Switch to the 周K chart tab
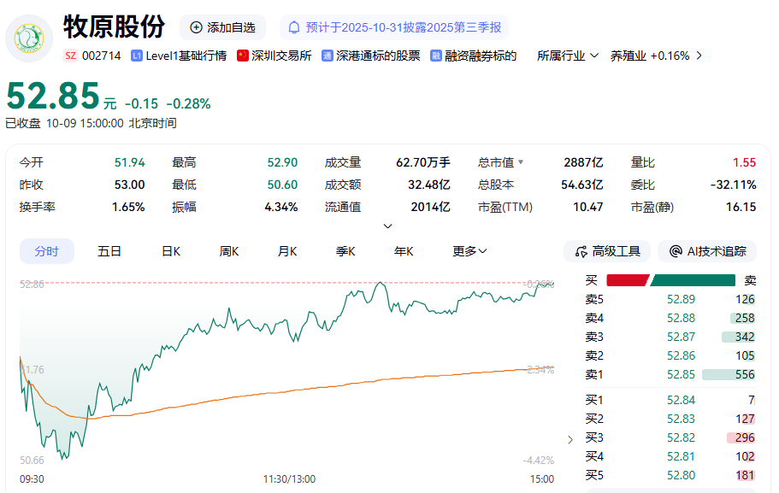 point(229,251)
